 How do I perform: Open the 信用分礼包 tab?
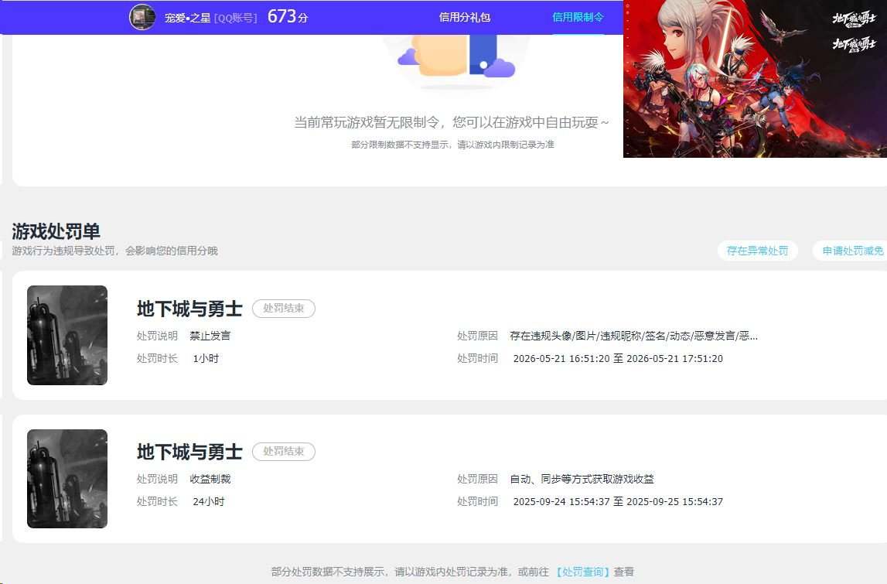[465, 17]
